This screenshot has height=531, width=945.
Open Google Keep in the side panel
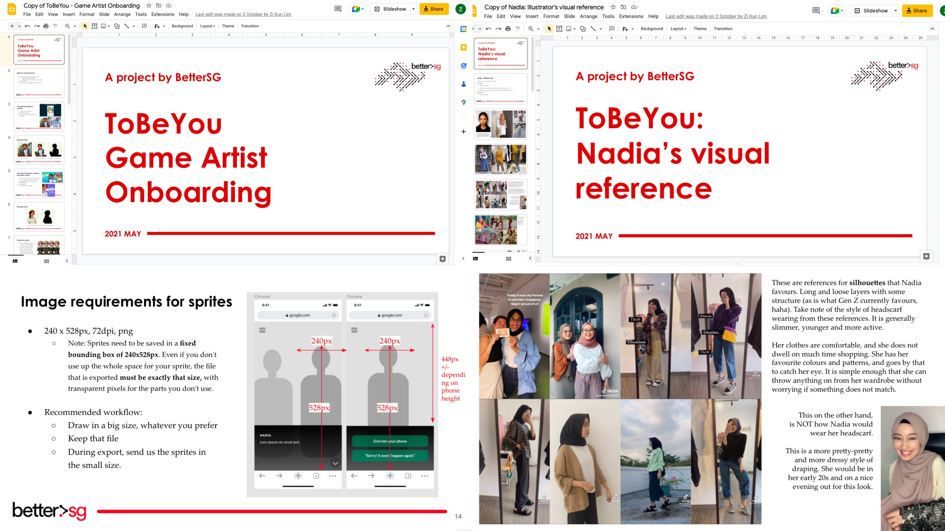pyautogui.click(x=464, y=47)
